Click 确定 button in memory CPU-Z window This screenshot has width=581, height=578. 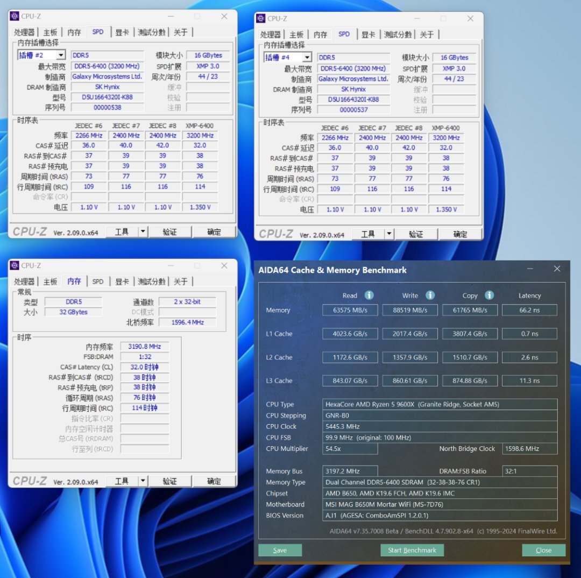[x=214, y=481]
